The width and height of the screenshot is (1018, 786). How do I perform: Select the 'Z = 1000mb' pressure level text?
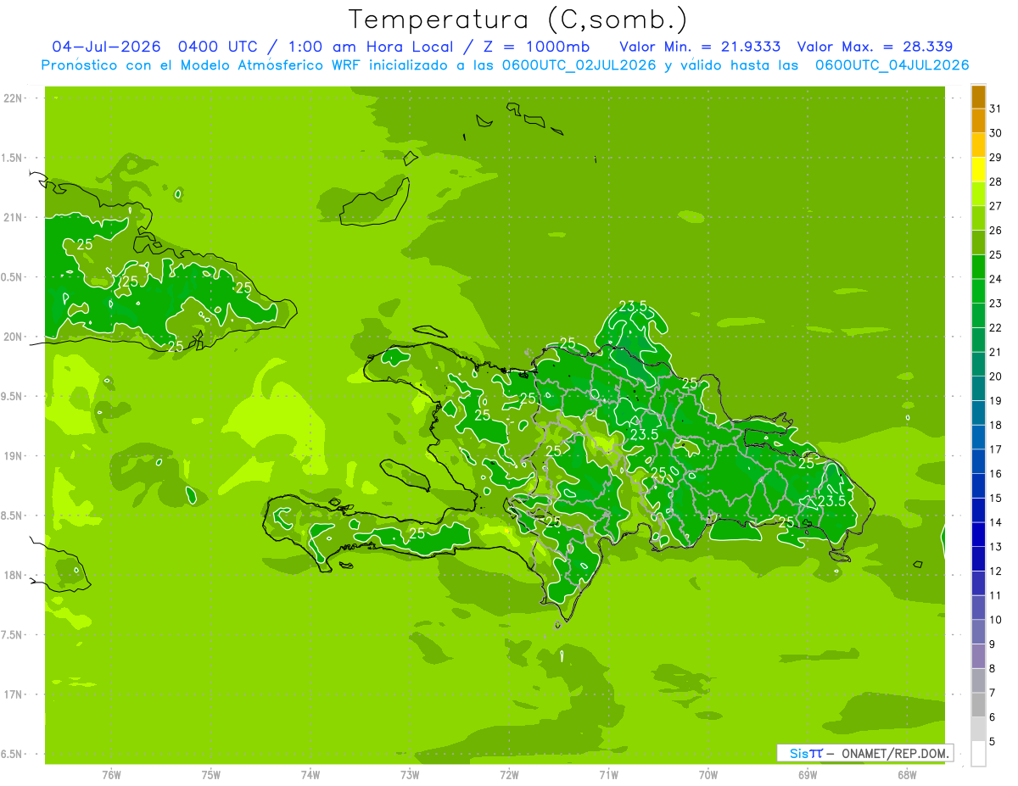[536, 47]
